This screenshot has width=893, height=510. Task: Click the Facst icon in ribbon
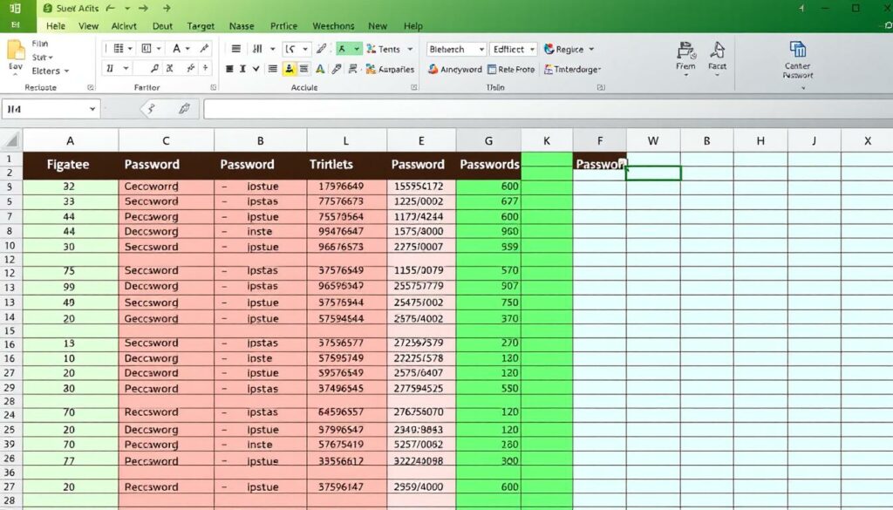[x=717, y=55]
